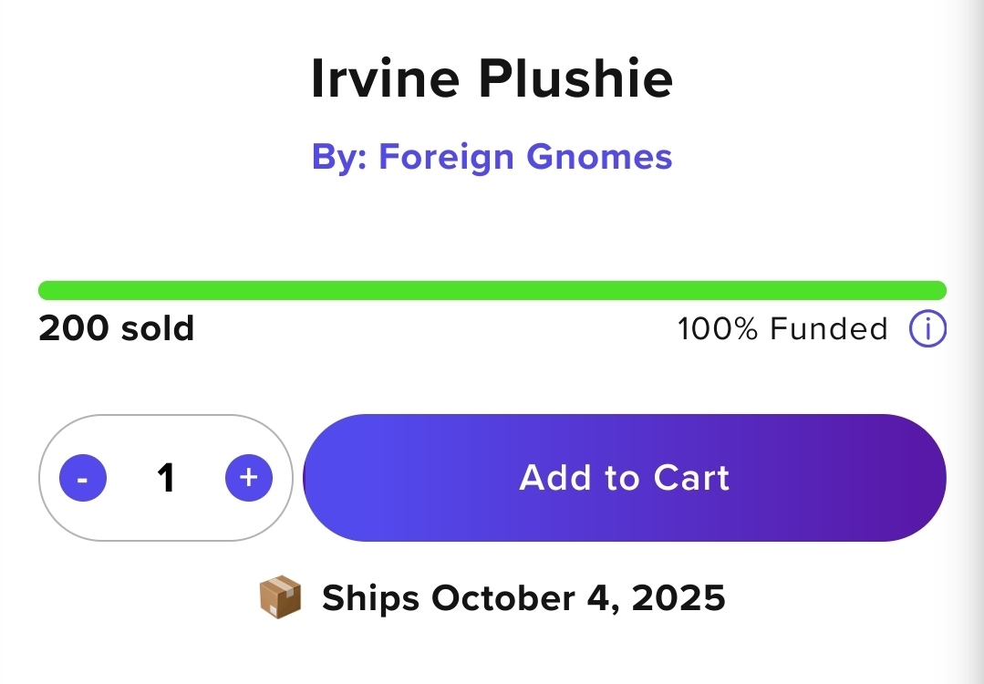Viewport: 984px width, 684px height.
Task: Click the word Gnomes in creator link
Action: tap(600, 157)
